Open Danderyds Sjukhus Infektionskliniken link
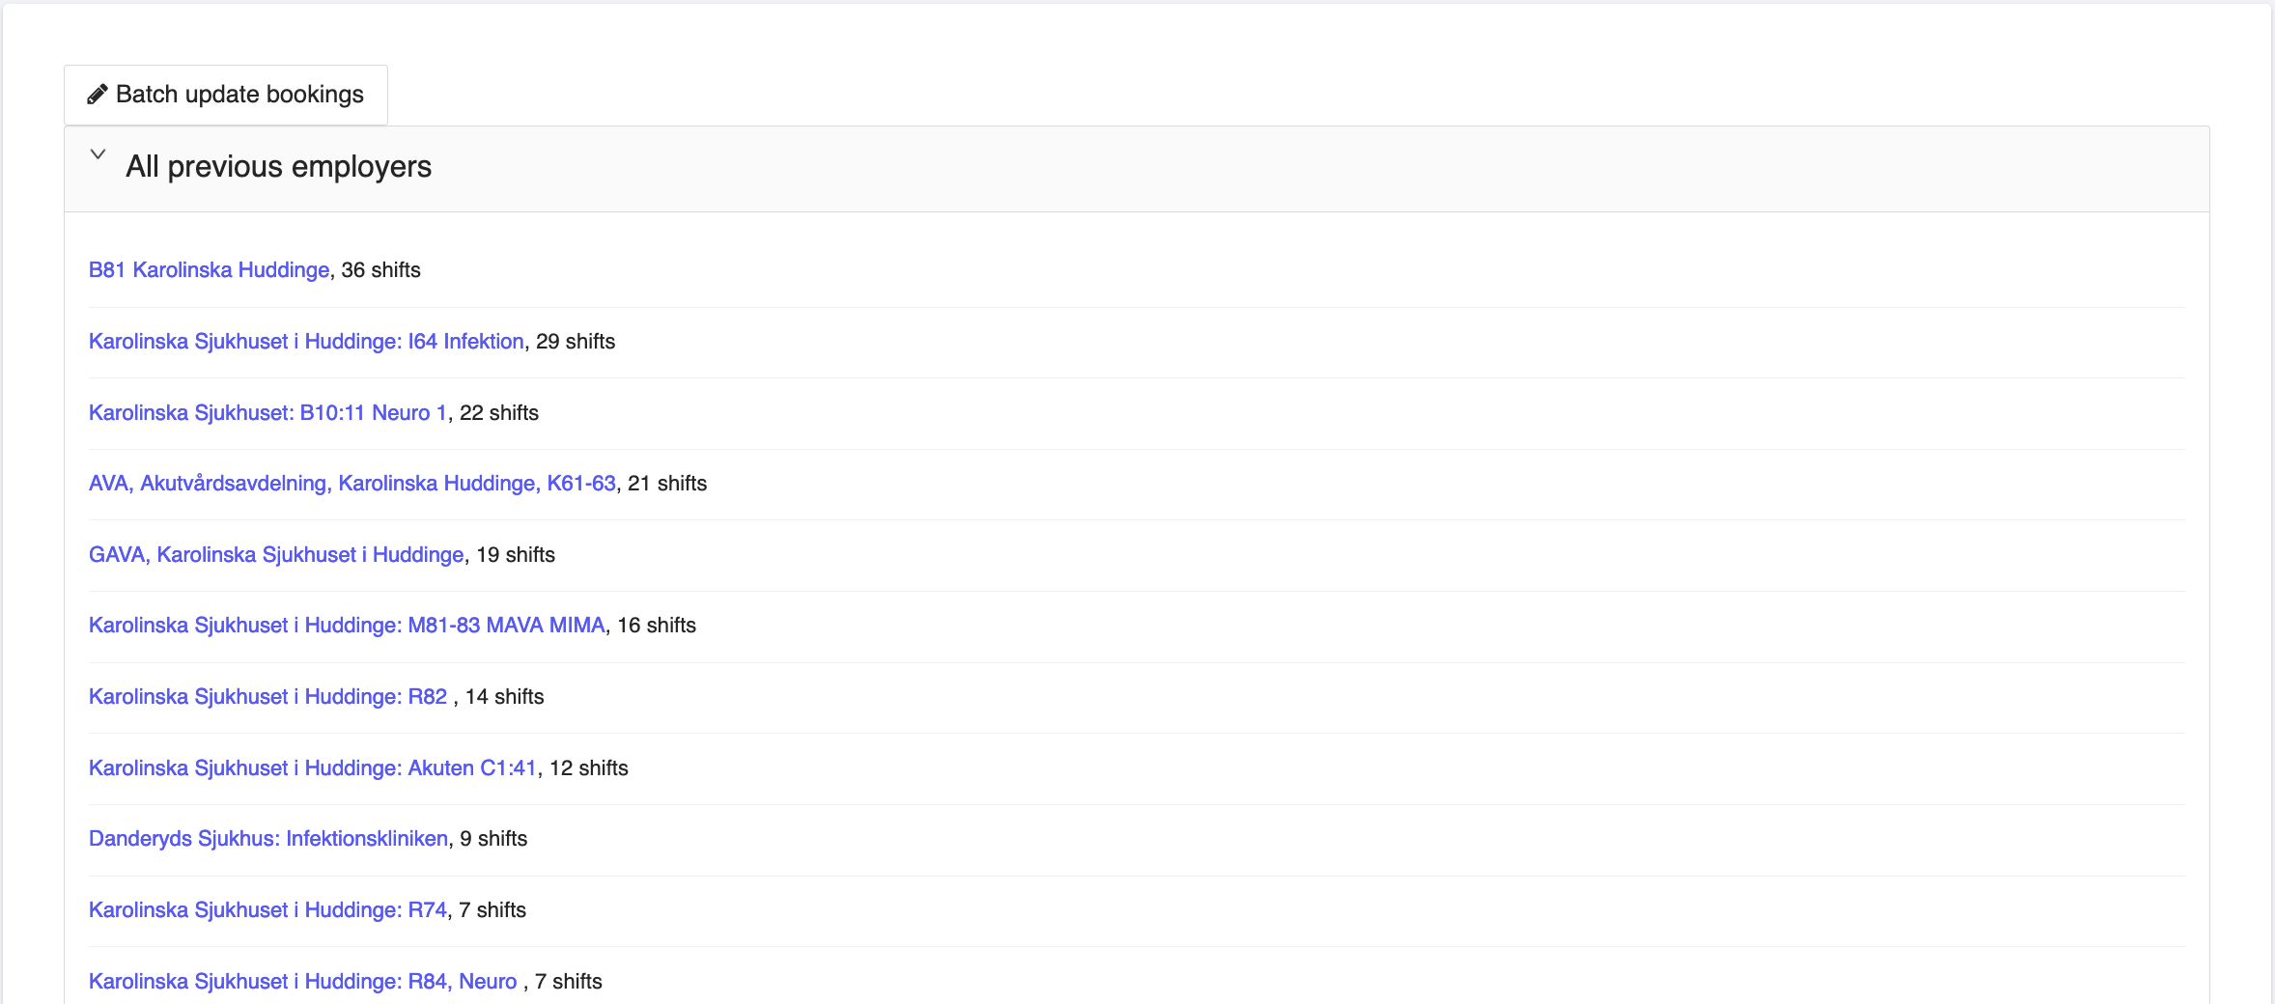Viewport: 2275px width, 1004px height. pos(268,839)
